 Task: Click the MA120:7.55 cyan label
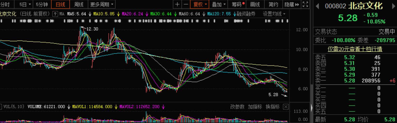[x=219, y=14]
